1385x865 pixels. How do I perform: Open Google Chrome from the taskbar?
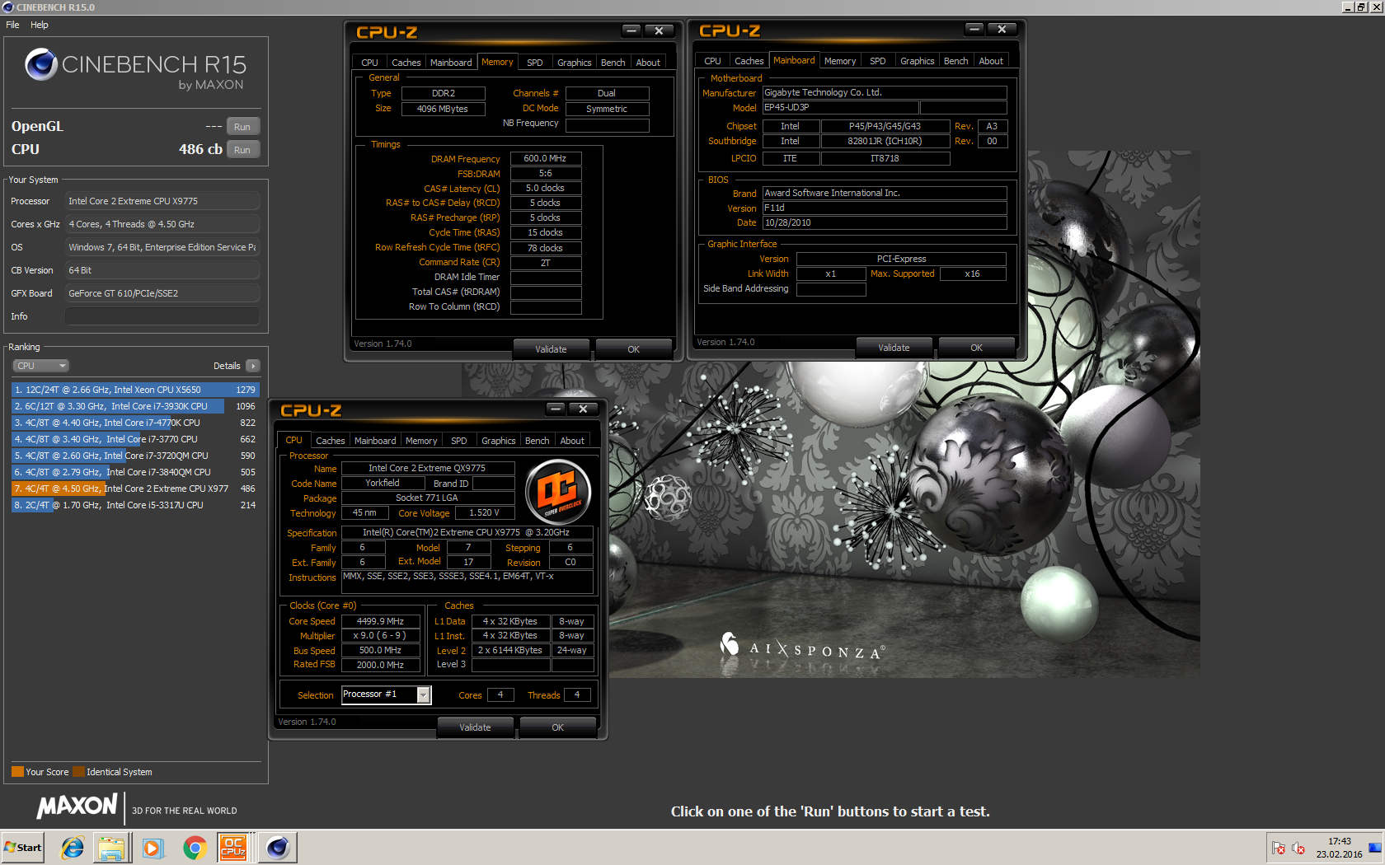(x=195, y=848)
